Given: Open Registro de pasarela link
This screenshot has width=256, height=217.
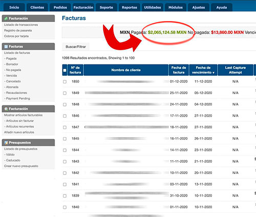Looking at the screenshot, I should (x=18, y=30).
